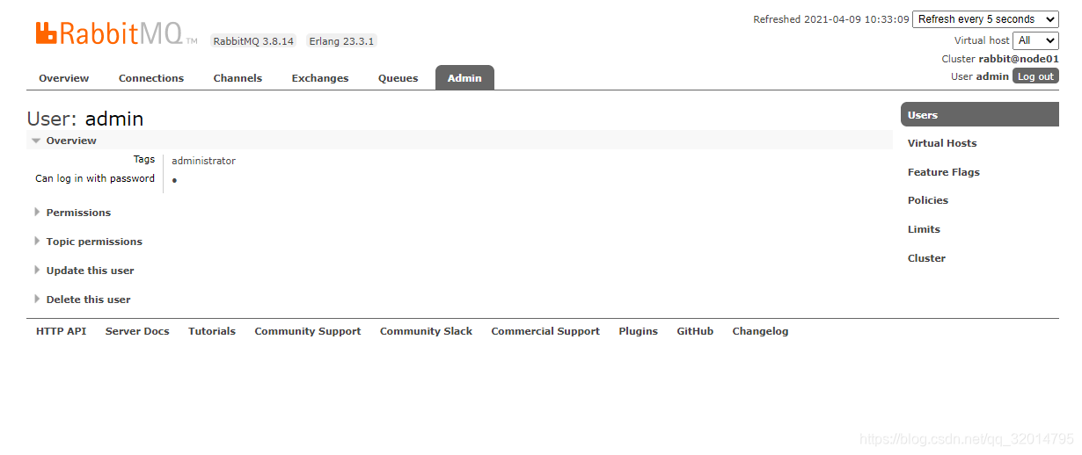This screenshot has height=455, width=1082.
Task: Click the Erlang 23.3.1 version label
Action: click(x=341, y=41)
